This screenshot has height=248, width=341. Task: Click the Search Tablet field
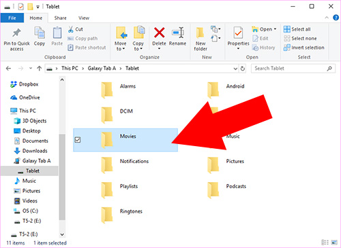tap(293, 68)
